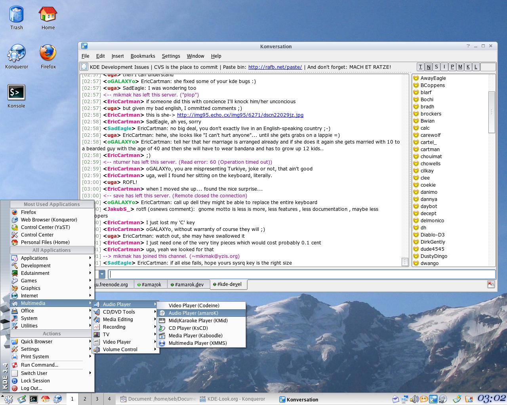
Task: Open Video Player (Codeine)
Action: pyautogui.click(x=201, y=305)
